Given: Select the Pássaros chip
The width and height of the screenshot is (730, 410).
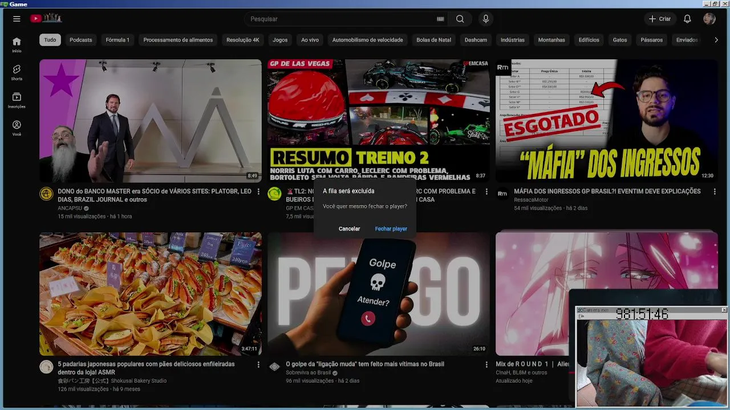Looking at the screenshot, I should (651, 40).
